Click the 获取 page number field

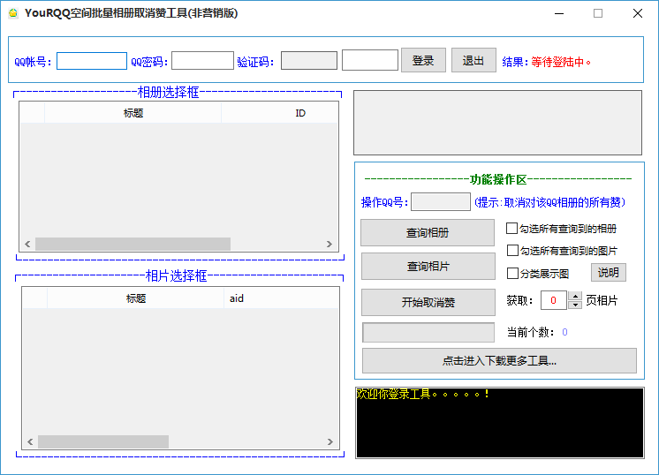click(x=554, y=300)
